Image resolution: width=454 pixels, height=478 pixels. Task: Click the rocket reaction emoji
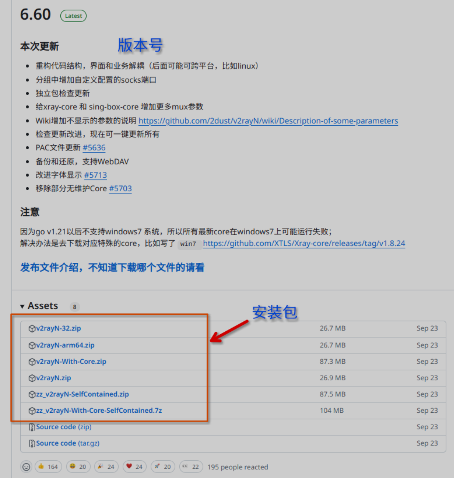coord(157,466)
